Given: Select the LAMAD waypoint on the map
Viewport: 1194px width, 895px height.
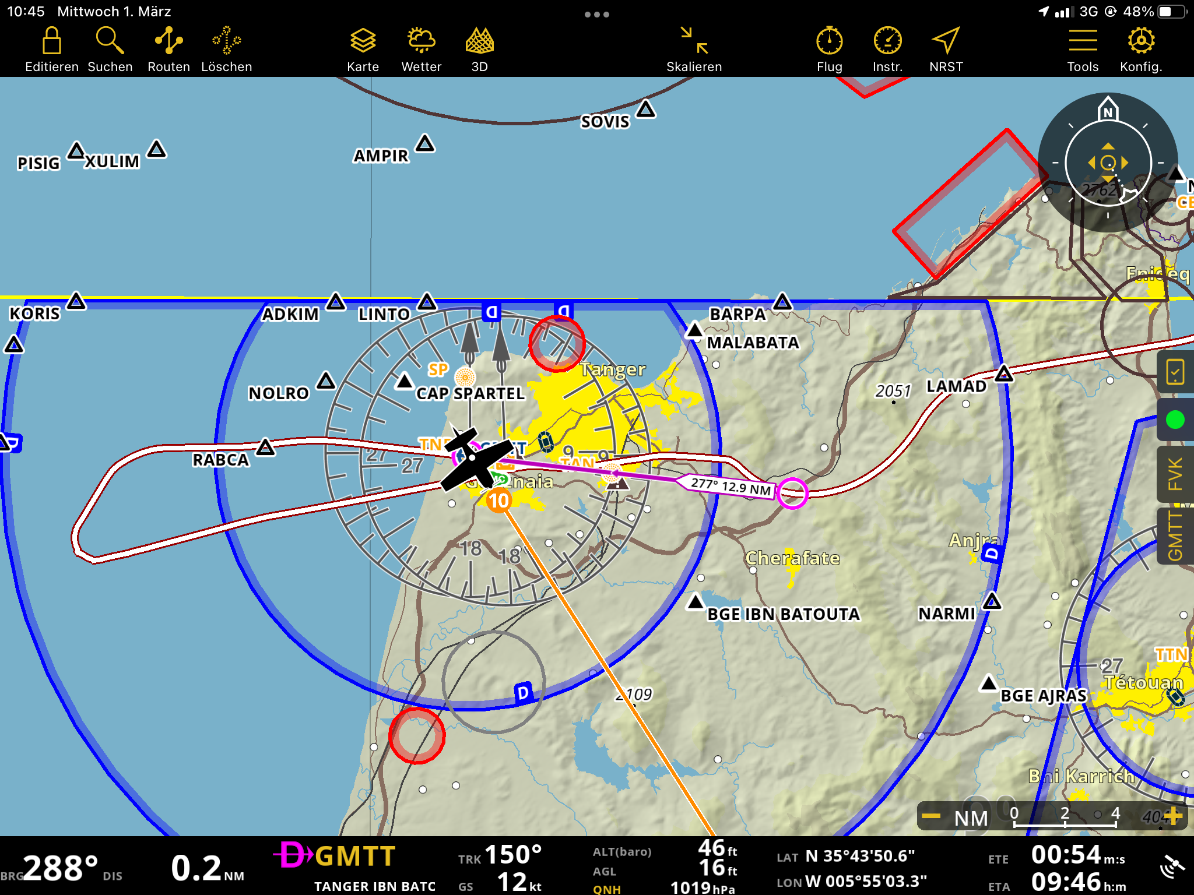Looking at the screenshot, I should tap(1003, 373).
